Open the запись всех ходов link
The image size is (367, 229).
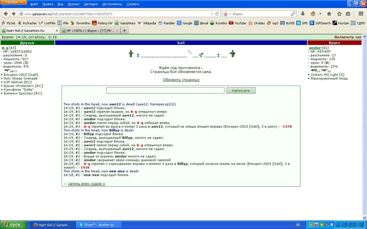pyautogui.click(x=86, y=184)
